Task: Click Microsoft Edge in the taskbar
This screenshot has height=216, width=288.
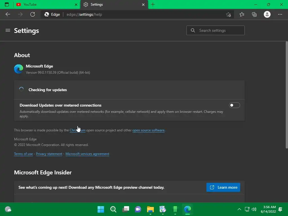Action: tap(188, 209)
